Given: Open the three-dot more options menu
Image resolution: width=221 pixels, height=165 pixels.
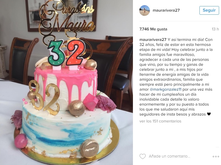Looking at the screenshot, I should 216,156.
